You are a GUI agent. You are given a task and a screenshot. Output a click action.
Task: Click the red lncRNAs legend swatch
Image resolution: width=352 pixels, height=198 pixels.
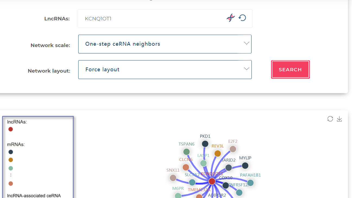click(11, 129)
